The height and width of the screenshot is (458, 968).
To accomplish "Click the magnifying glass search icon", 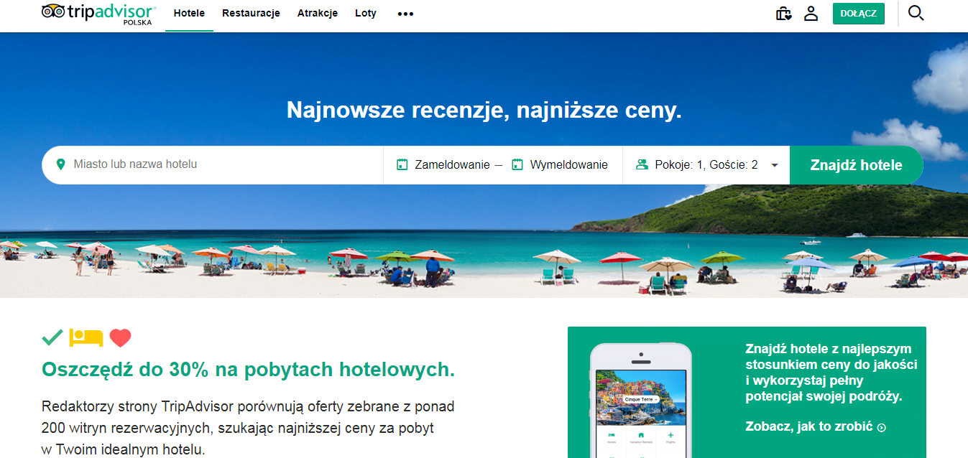I will (x=916, y=13).
